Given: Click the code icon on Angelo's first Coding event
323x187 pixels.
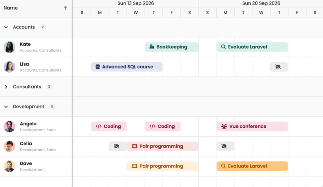Looking at the screenshot, I should click(98, 126).
